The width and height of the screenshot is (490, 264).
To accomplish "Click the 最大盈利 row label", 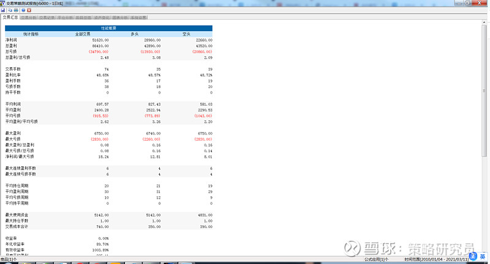I will (13, 133).
